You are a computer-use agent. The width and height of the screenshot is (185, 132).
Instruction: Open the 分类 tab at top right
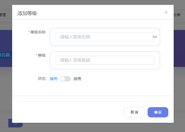pos(177,15)
